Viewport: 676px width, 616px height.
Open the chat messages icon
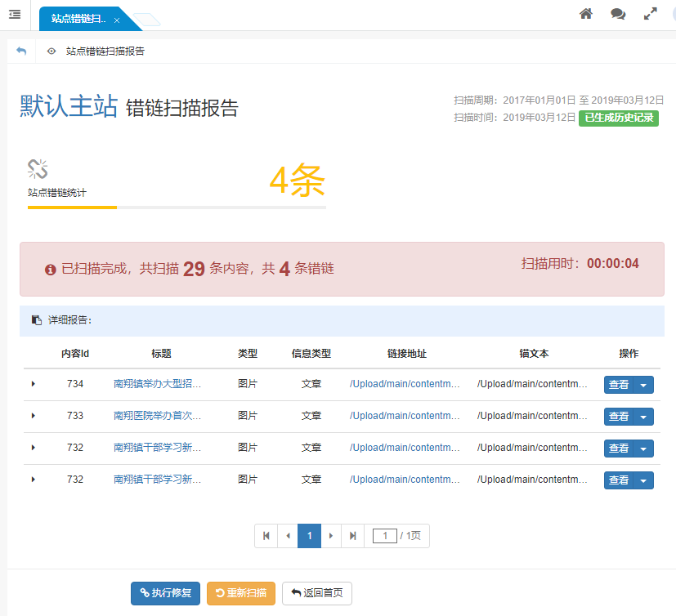click(x=618, y=14)
